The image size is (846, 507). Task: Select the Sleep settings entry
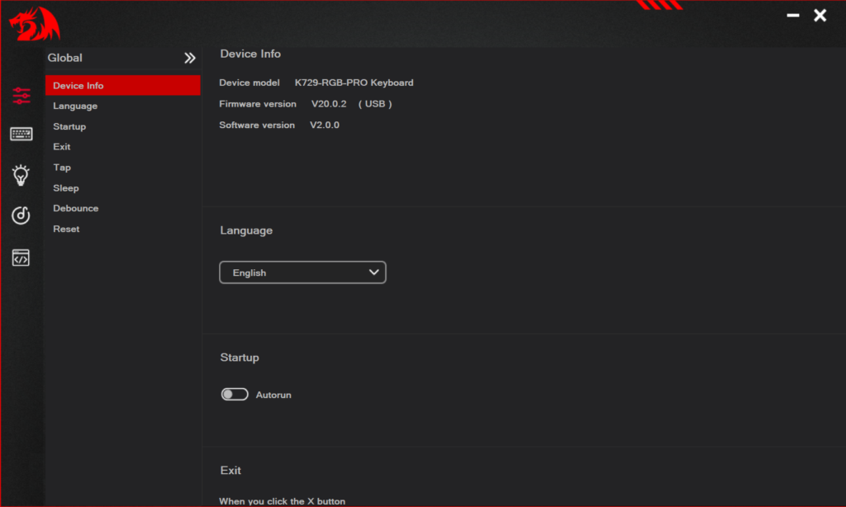pyautogui.click(x=65, y=187)
